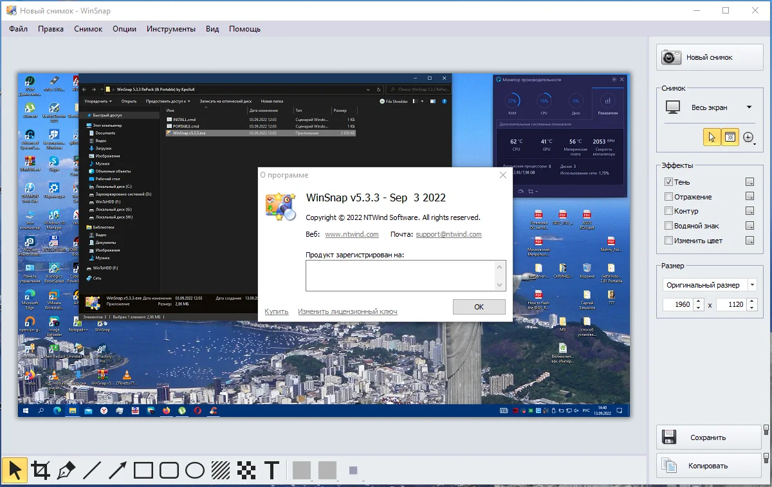Pick the Pen drawing tool
Image resolution: width=772 pixels, height=487 pixels.
click(x=66, y=470)
